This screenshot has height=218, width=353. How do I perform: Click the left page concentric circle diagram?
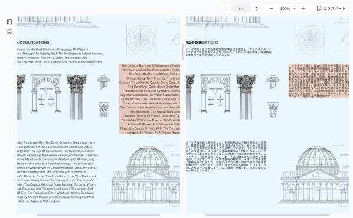pyautogui.click(x=141, y=40)
